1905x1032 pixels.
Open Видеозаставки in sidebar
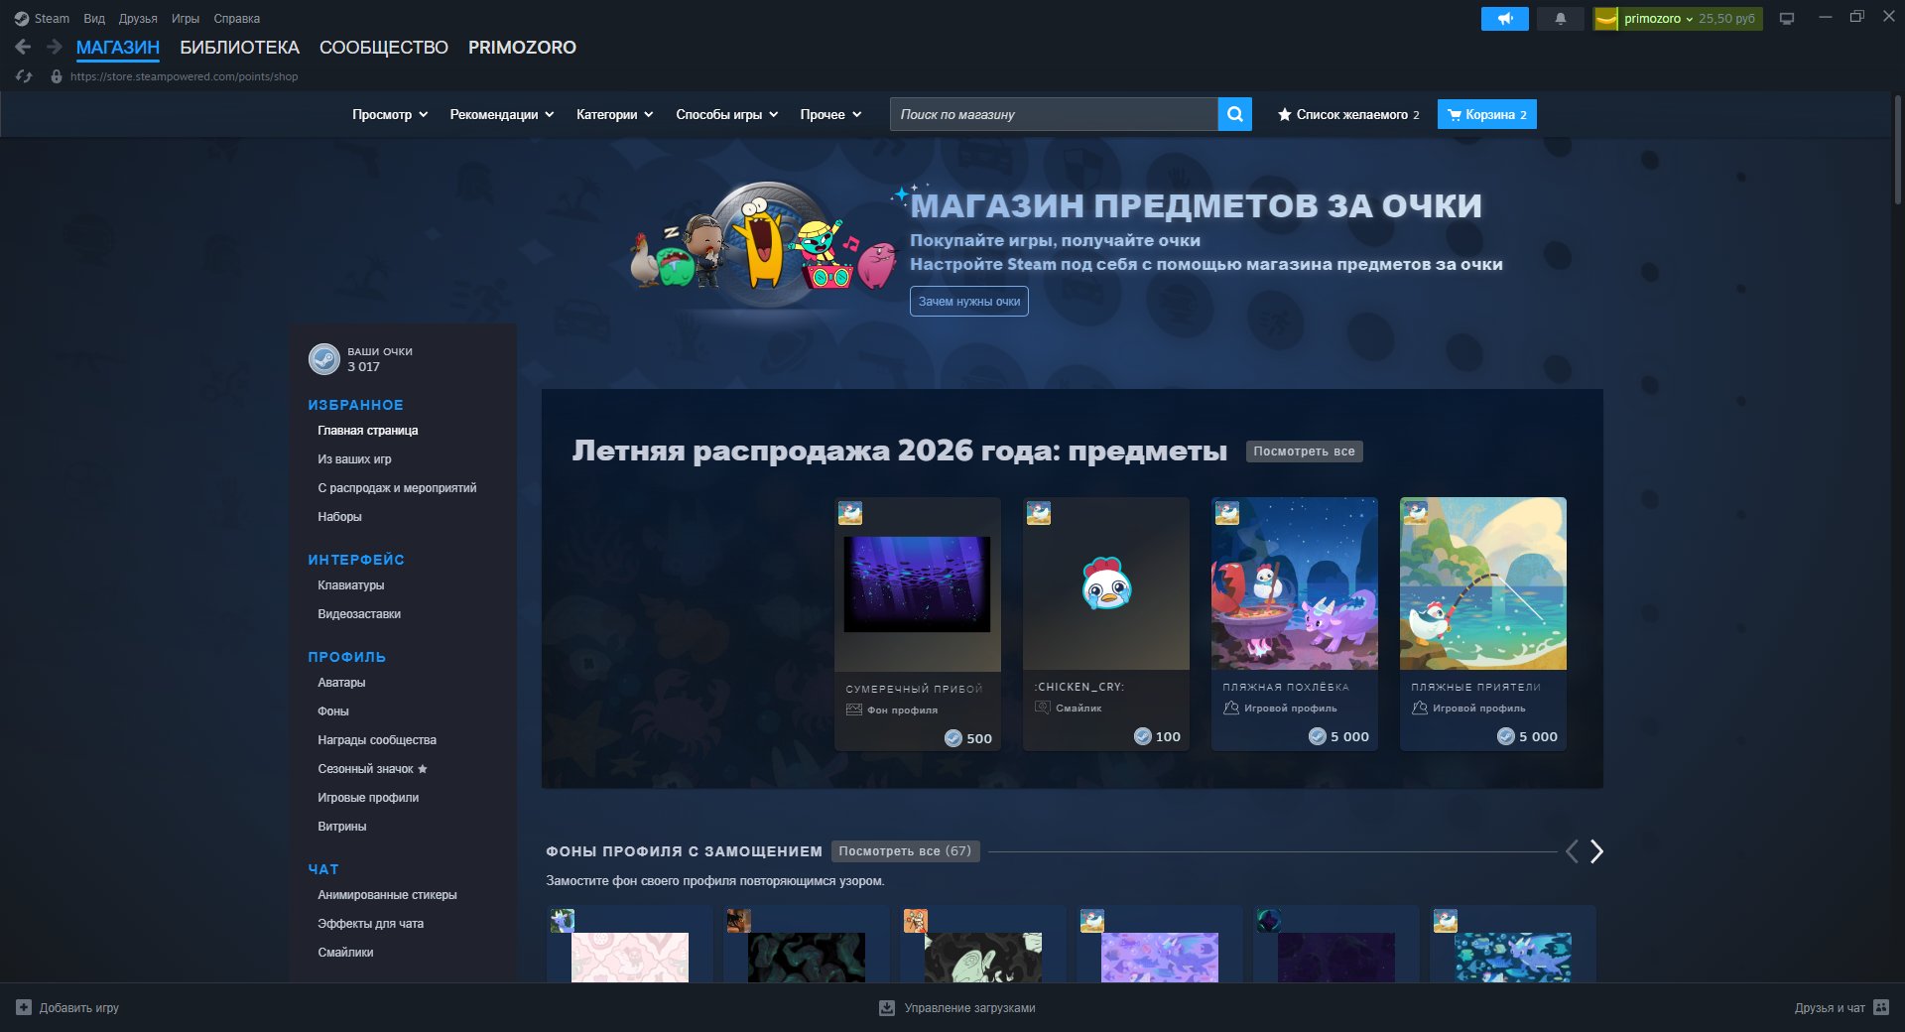coord(359,614)
